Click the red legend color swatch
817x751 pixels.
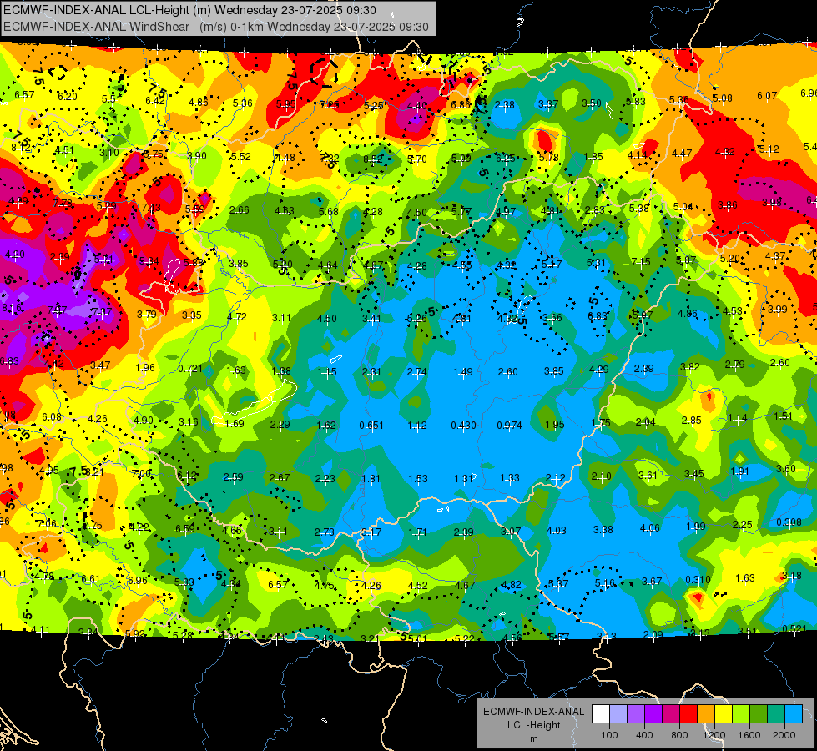[688, 714]
